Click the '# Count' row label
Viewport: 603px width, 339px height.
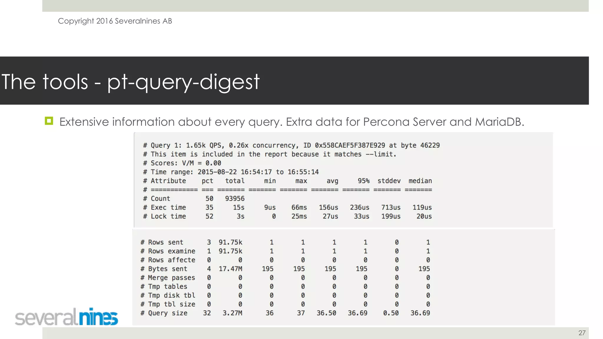pos(157,199)
